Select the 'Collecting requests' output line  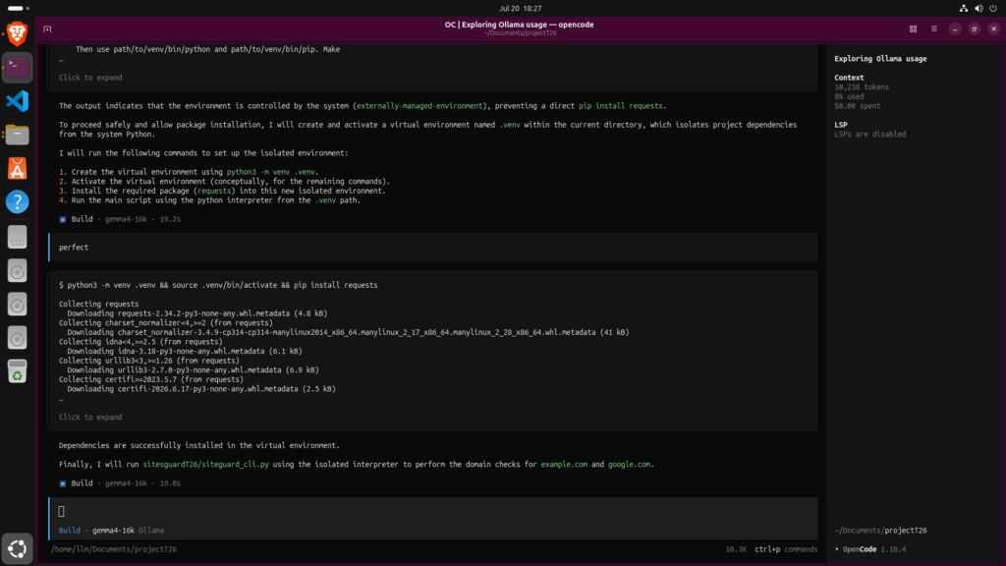click(x=99, y=305)
